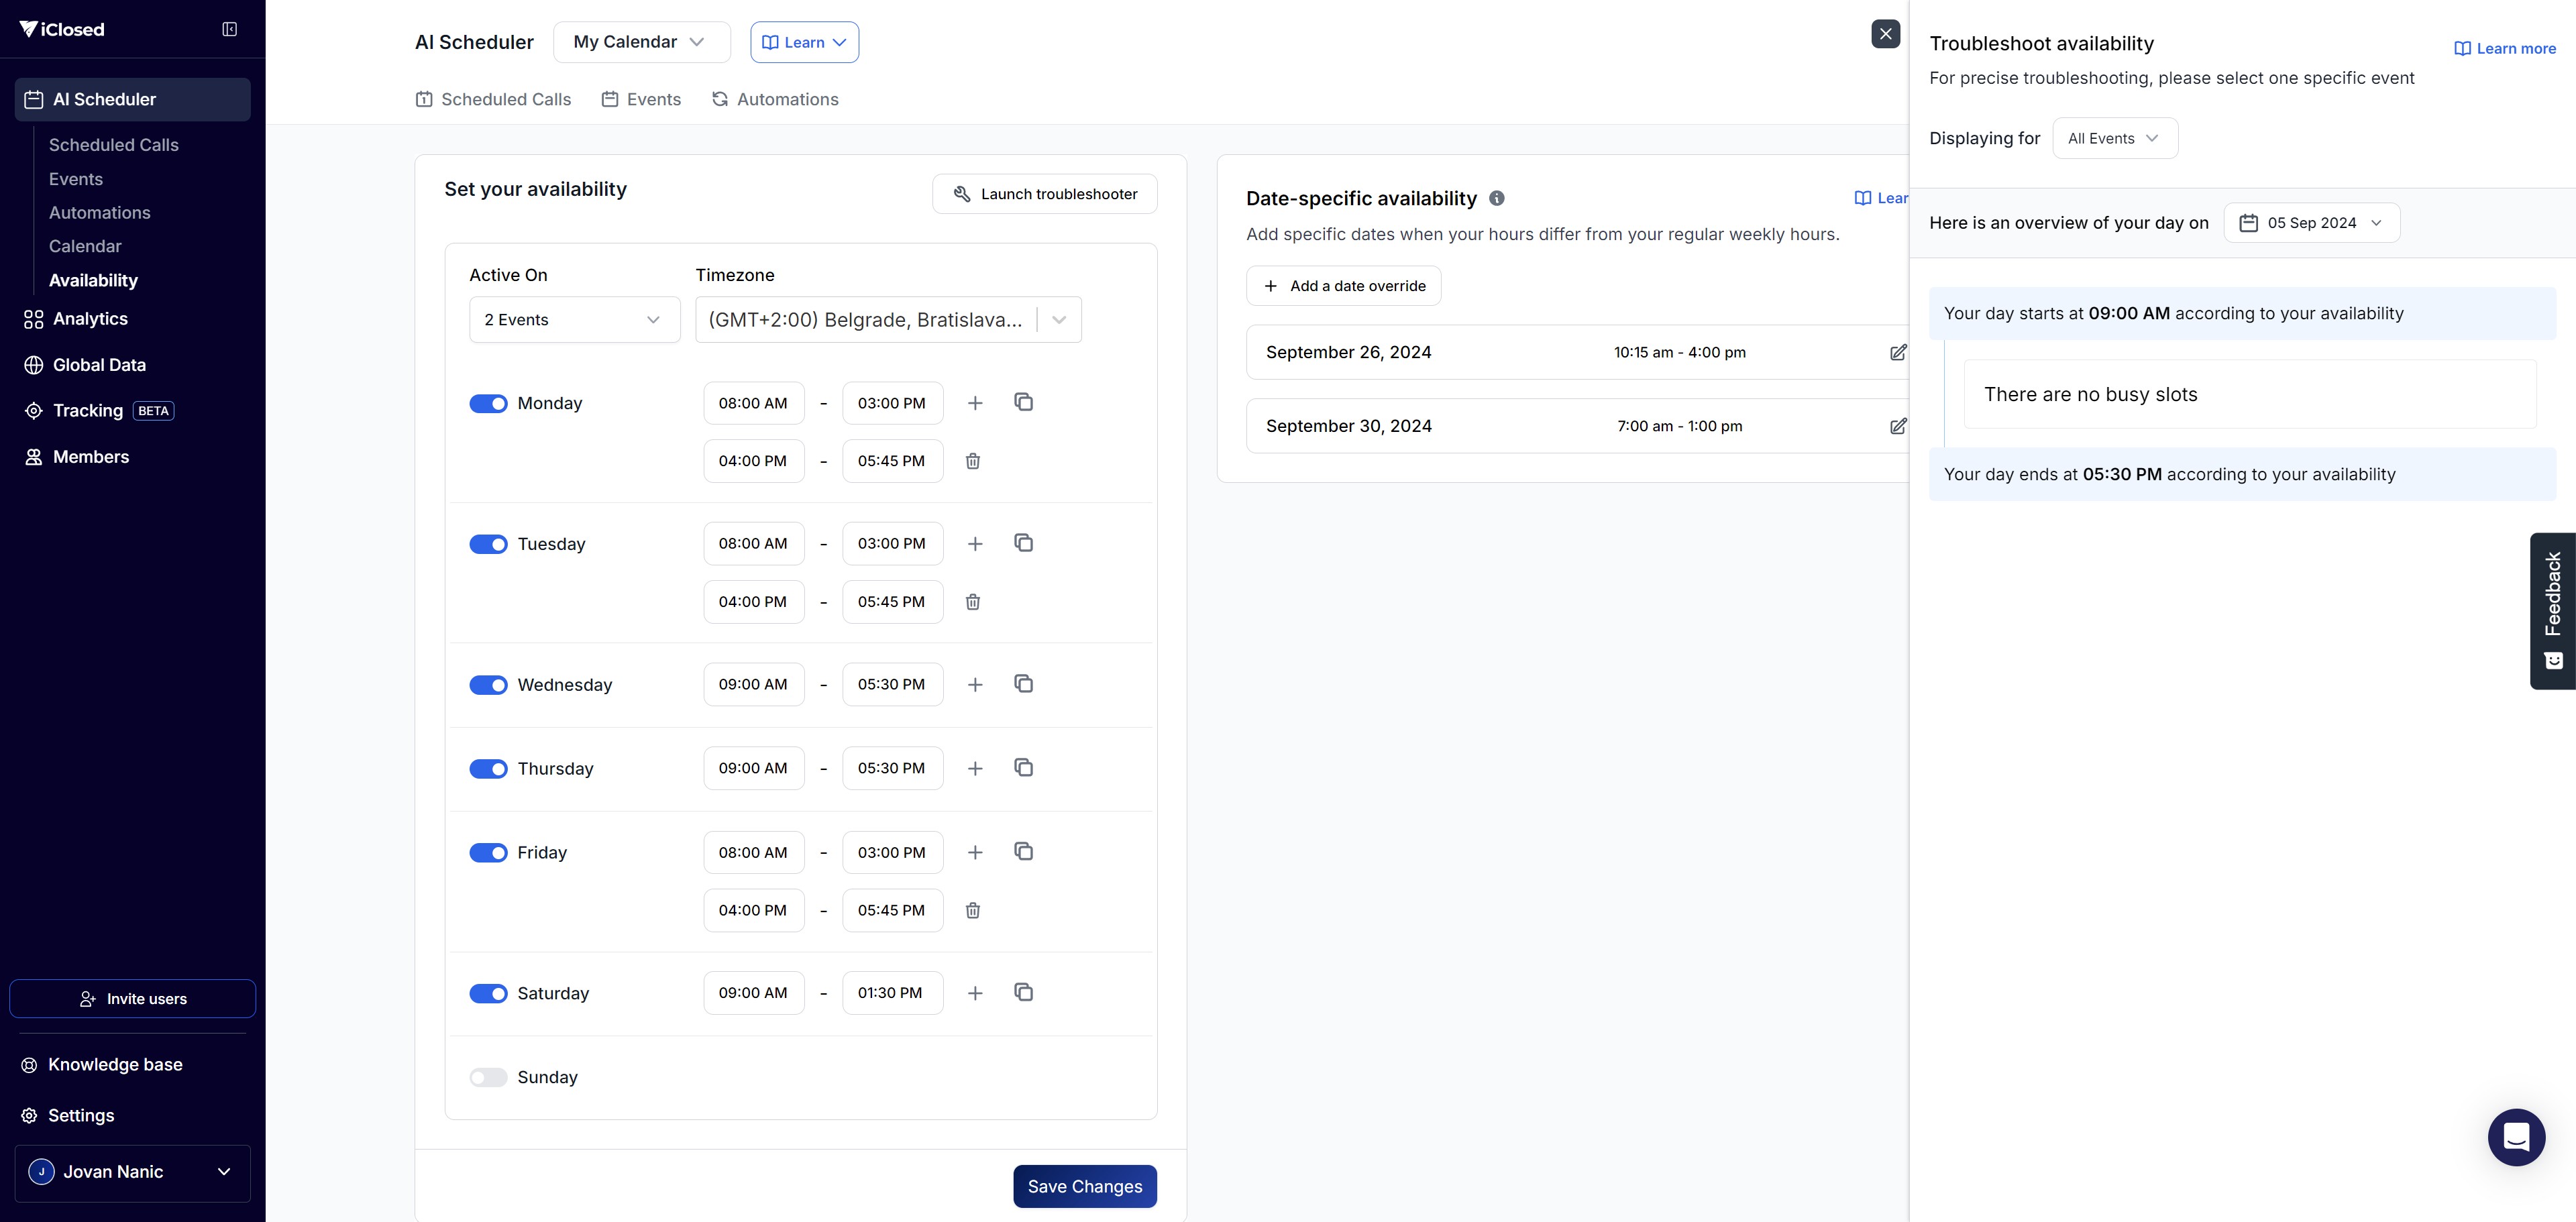Click Wednesday's 09:00 AM start time field
Viewport: 2576px width, 1222px height.
(x=753, y=685)
